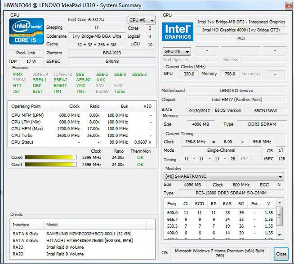Click the LENOVO Lenovo motherboard field

click(x=237, y=91)
